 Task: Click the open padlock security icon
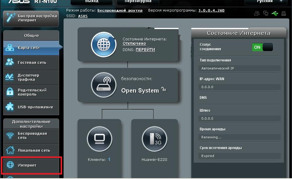(164, 89)
